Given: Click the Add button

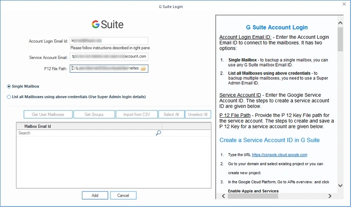Looking at the screenshot, I should pos(95,195).
